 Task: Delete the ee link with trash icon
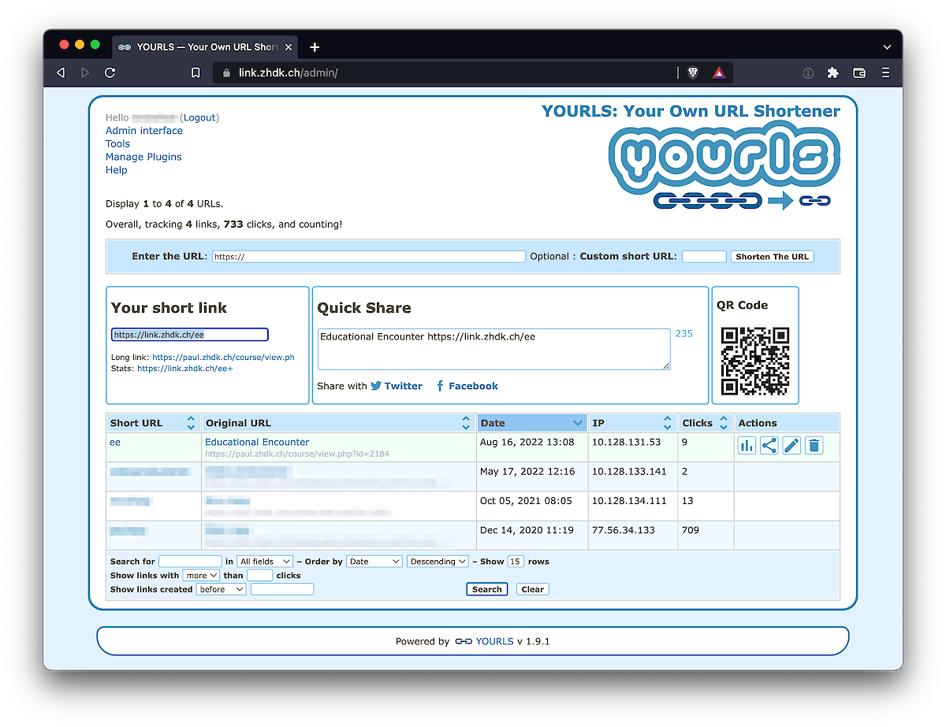coord(814,446)
